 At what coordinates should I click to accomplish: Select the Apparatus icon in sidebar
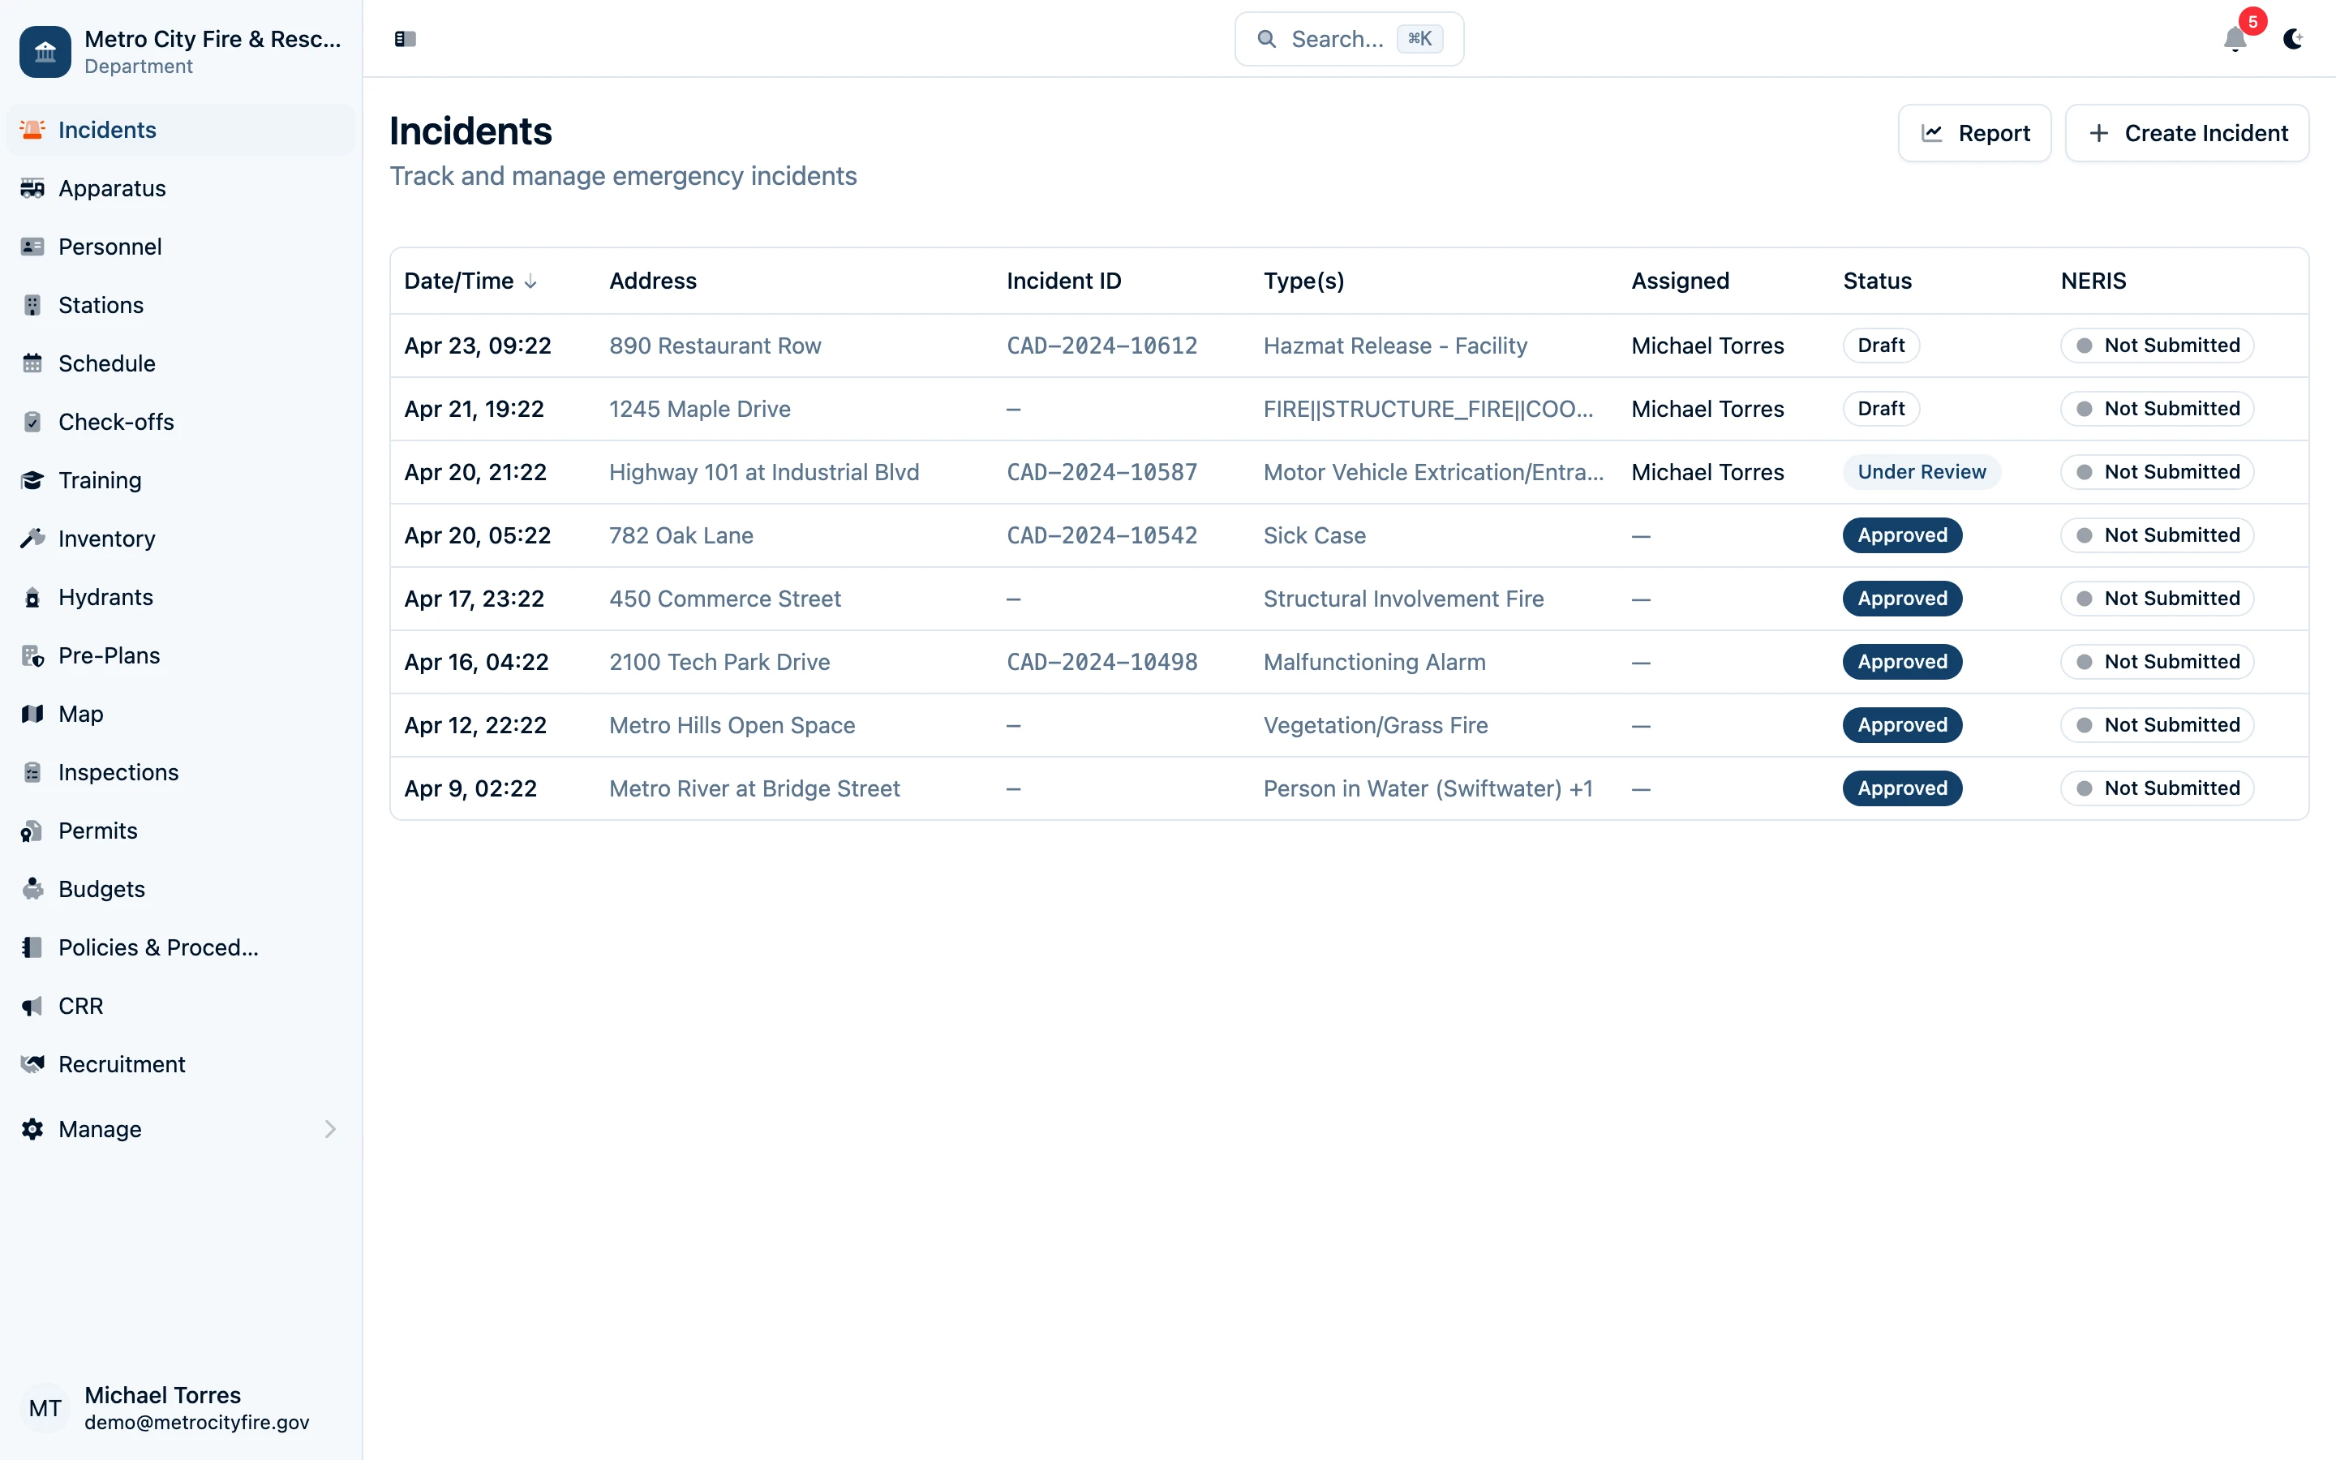pos(32,188)
